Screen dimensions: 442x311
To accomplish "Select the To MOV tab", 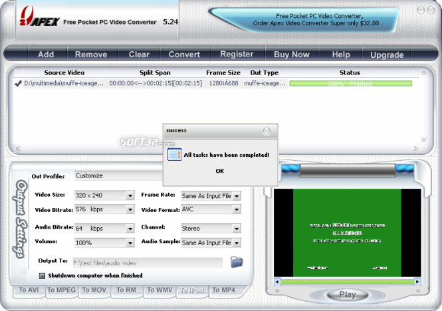I will [94, 290].
